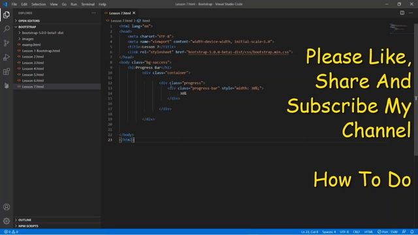
Task: Open the Run and Debug view
Action: click(x=7, y=57)
